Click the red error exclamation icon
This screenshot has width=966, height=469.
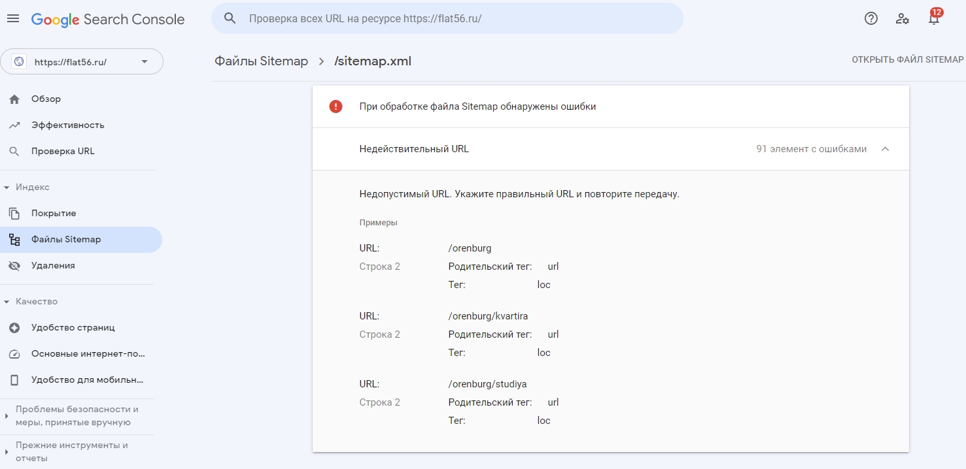pos(336,106)
